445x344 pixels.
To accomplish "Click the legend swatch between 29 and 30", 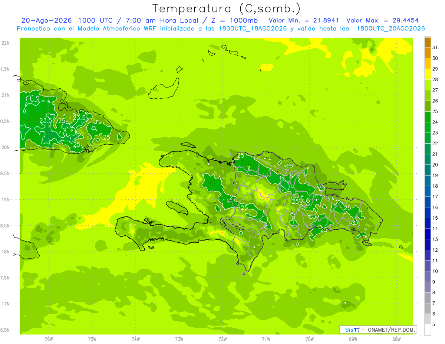I will (x=428, y=63).
